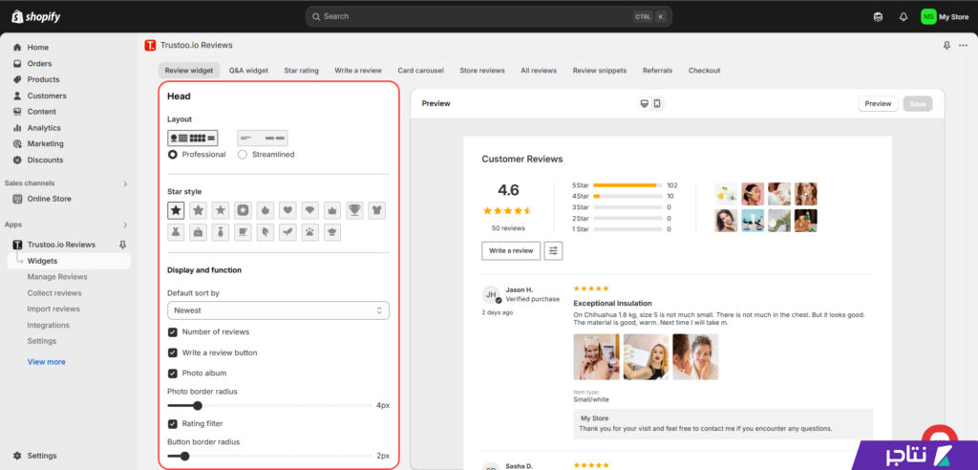Open Collect reviews in sidebar
The image size is (978, 470).
[x=54, y=293]
